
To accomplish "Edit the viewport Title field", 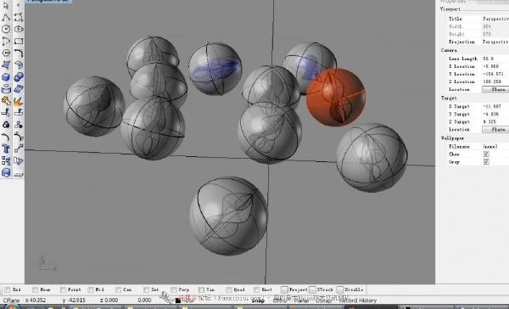I will [x=495, y=19].
